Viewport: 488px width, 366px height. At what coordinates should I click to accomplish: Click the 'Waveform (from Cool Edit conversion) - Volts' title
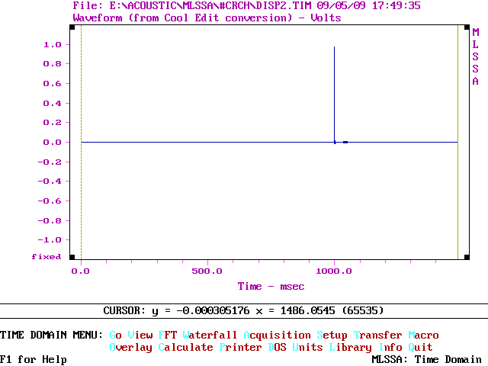pyautogui.click(x=207, y=18)
